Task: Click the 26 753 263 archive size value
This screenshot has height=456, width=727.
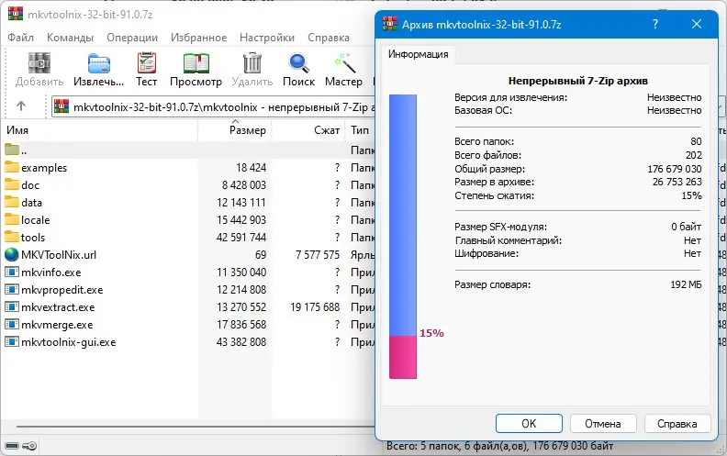Action: click(677, 182)
